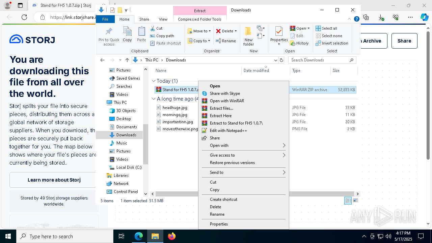Click the Paste icon in ribbon
This screenshot has height=243, width=432.
(141, 32)
